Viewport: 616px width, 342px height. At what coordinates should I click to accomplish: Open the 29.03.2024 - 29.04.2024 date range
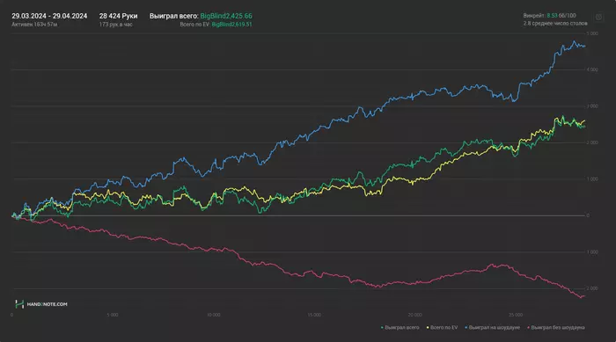(49, 16)
